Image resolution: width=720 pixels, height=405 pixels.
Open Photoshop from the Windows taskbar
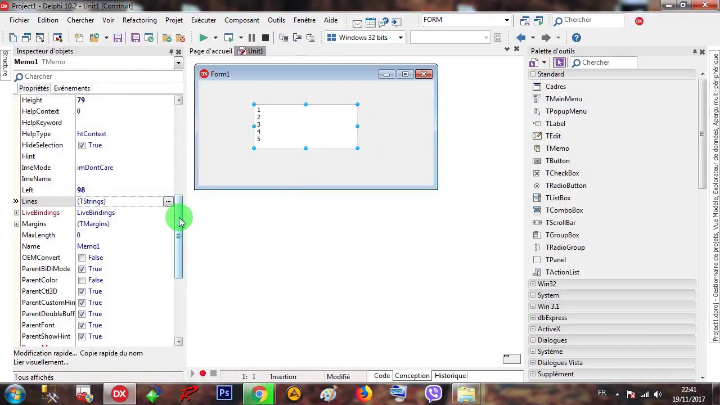tap(224, 393)
